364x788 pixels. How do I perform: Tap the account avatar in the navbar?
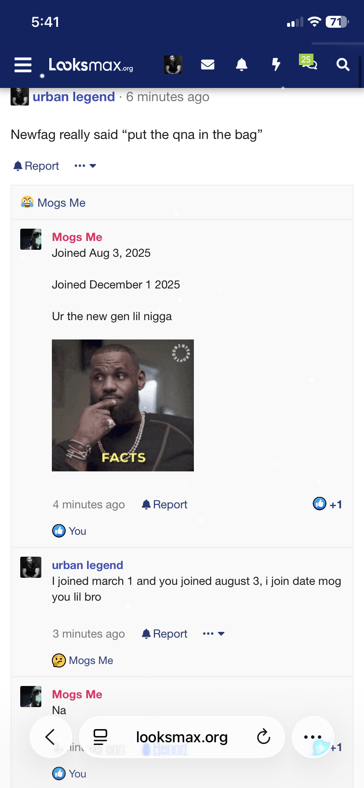(173, 65)
